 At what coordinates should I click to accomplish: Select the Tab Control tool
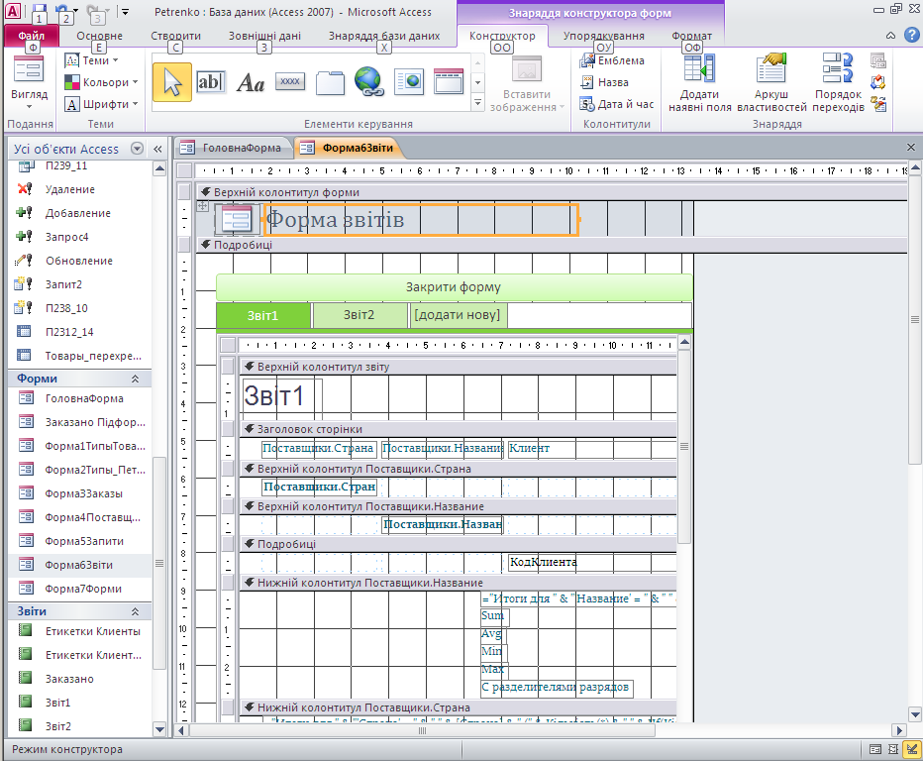point(330,82)
